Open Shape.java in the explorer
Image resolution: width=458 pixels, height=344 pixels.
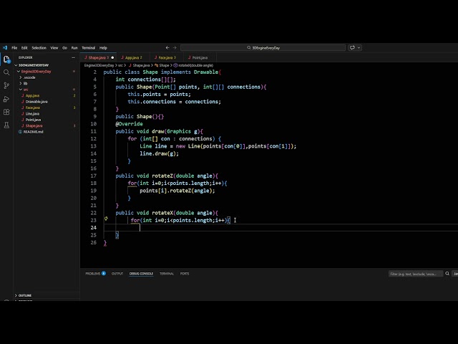pyautogui.click(x=34, y=126)
